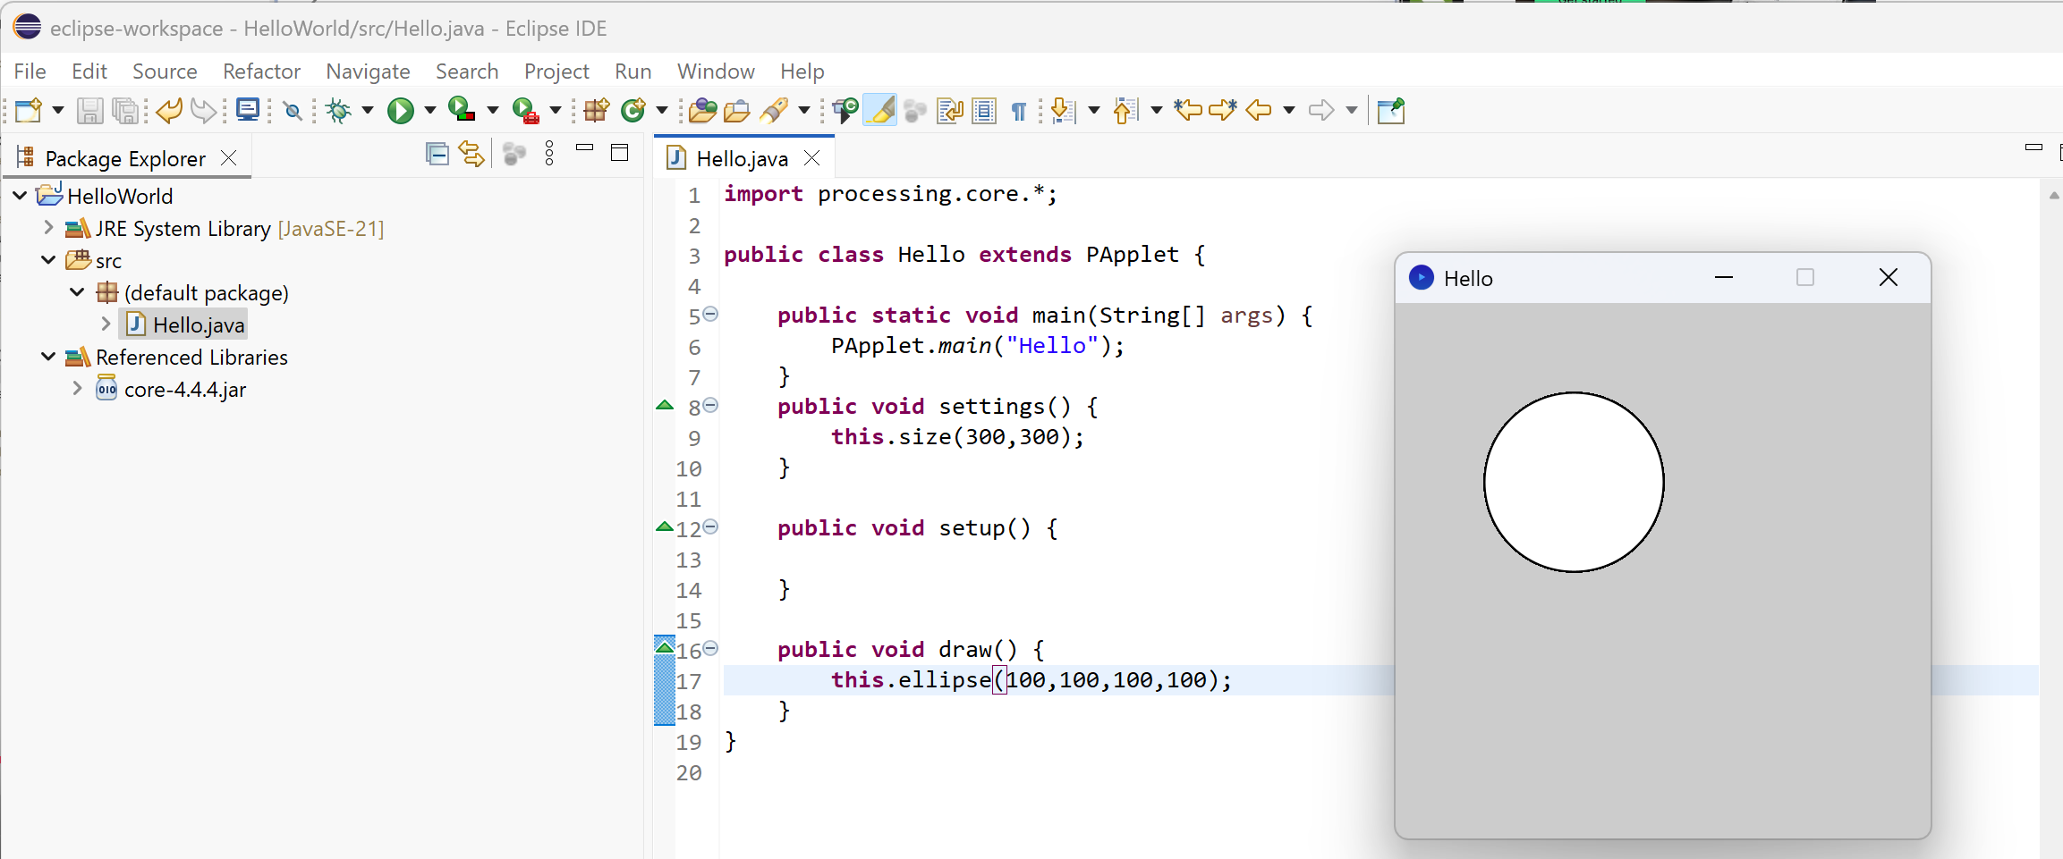Click the New Java Class icon

(x=633, y=110)
